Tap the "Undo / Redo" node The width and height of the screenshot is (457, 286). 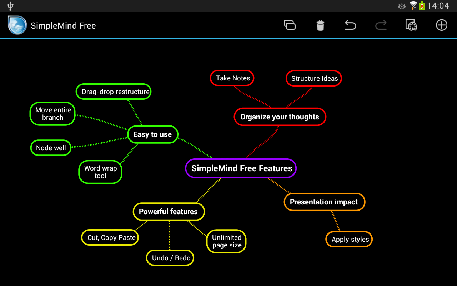click(x=170, y=257)
